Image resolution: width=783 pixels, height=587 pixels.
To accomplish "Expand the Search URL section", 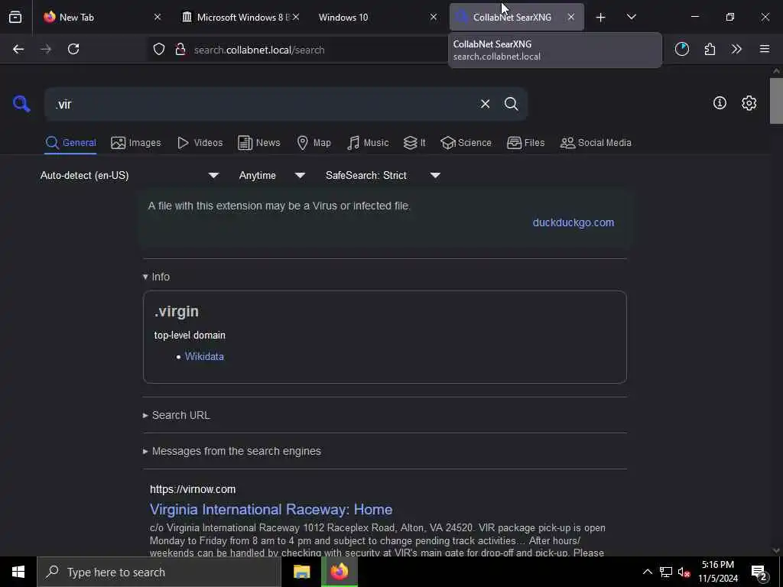I will click(x=177, y=415).
